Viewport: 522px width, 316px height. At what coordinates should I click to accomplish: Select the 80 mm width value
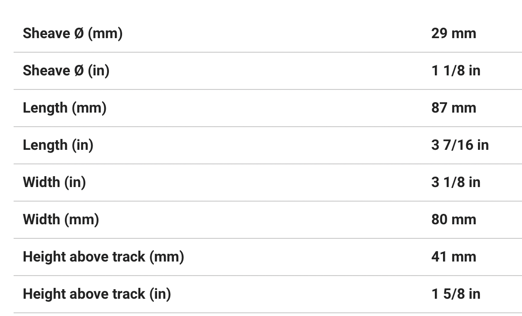pyautogui.click(x=453, y=220)
